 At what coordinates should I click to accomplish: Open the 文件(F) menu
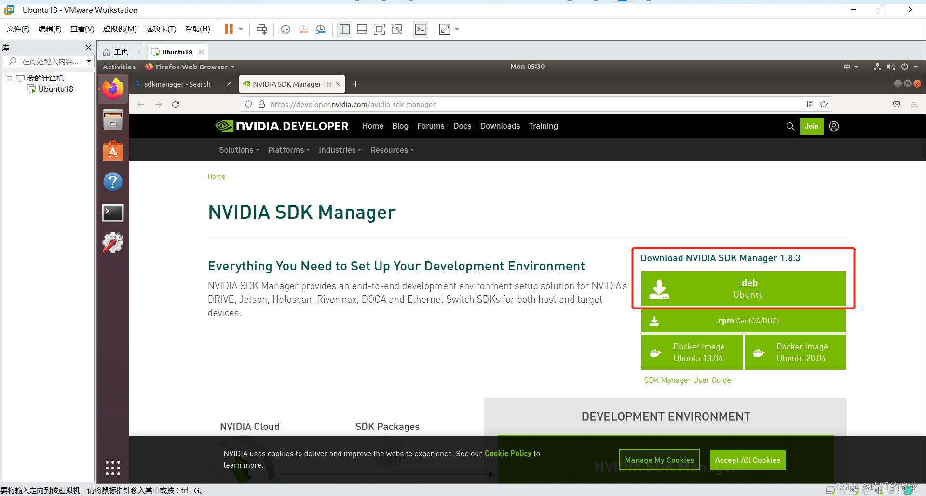(18, 29)
